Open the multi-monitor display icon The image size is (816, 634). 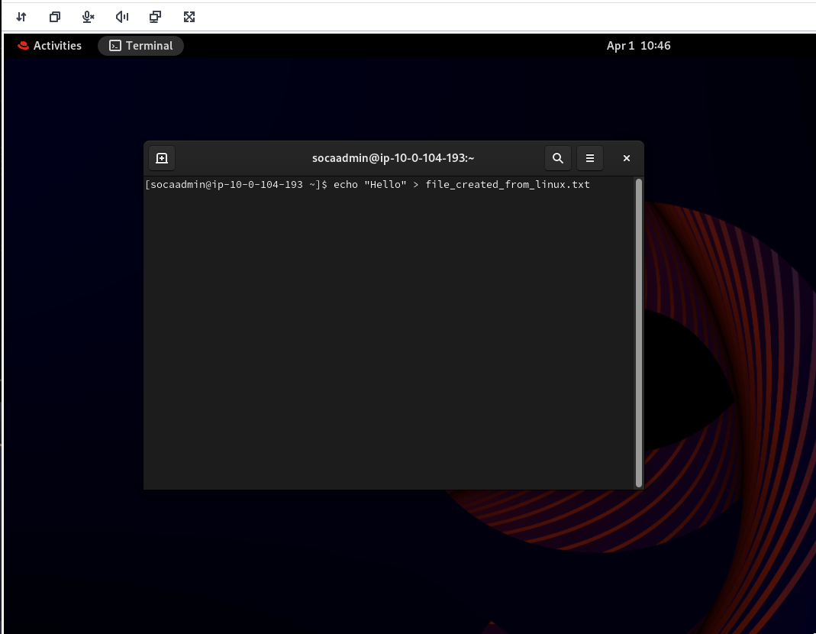pos(156,17)
